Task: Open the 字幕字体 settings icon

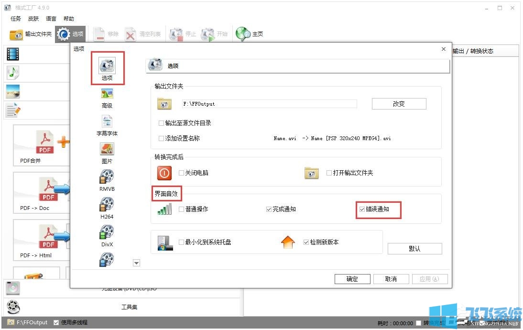Action: pyautogui.click(x=107, y=122)
